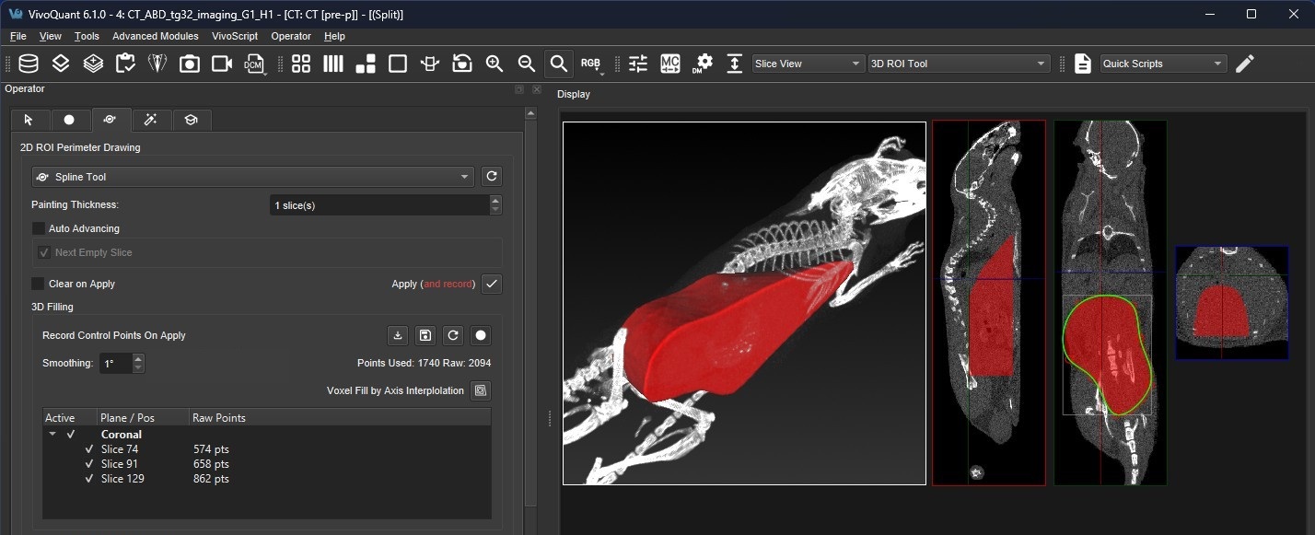Collapse the Coronal tree entry
Screen dimensions: 1315x535
(x=52, y=434)
